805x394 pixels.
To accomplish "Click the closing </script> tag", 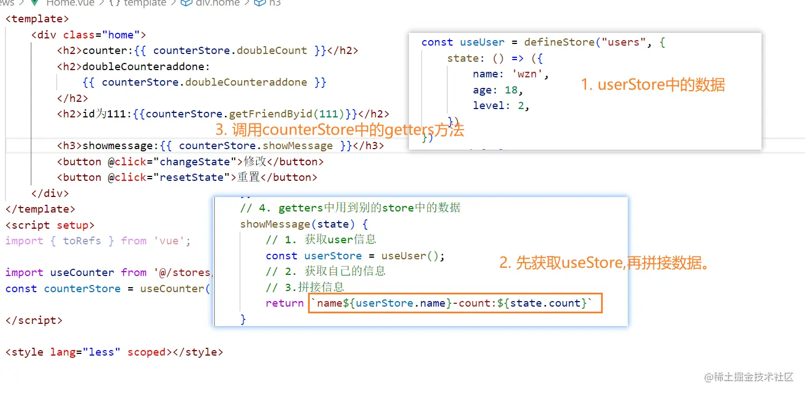I will [x=34, y=321].
